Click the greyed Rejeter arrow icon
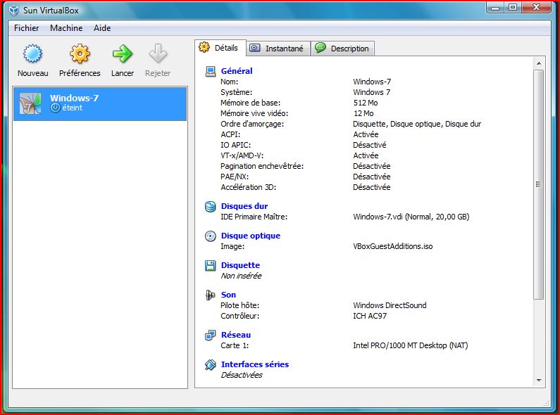560x415 pixels. 158,53
